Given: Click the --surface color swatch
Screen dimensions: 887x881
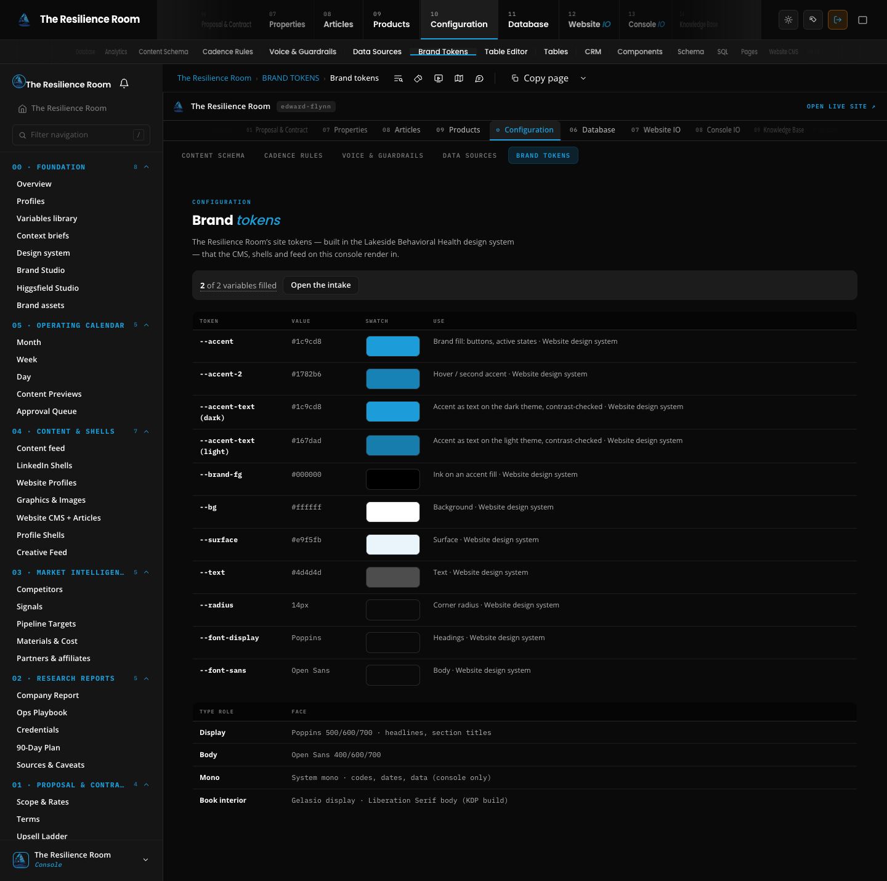Looking at the screenshot, I should click(393, 545).
